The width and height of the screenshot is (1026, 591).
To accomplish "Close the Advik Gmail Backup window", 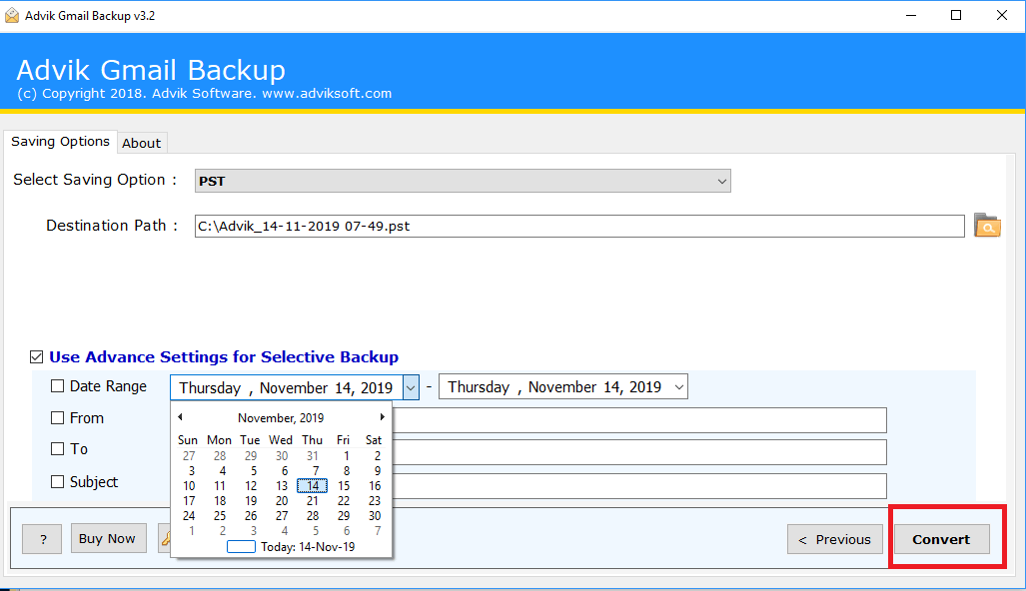I will 1002,15.
